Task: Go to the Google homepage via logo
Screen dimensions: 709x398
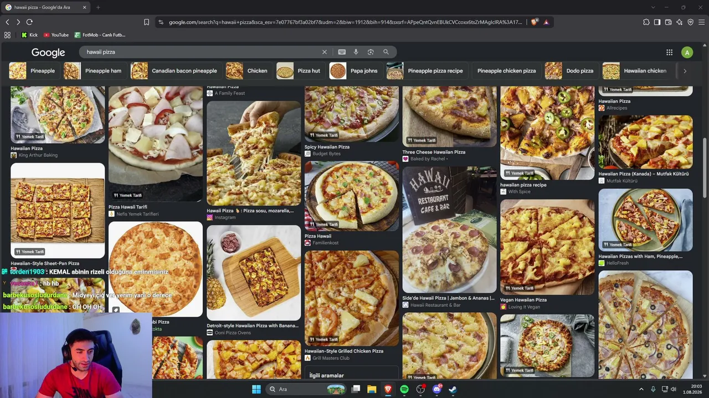Action: pyautogui.click(x=48, y=53)
